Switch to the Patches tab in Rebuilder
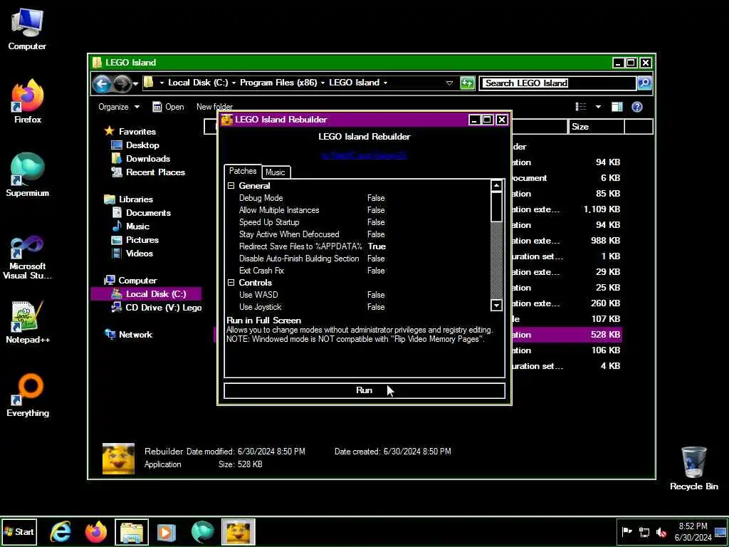 pos(243,171)
